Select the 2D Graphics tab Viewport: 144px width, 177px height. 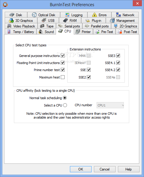point(125,26)
